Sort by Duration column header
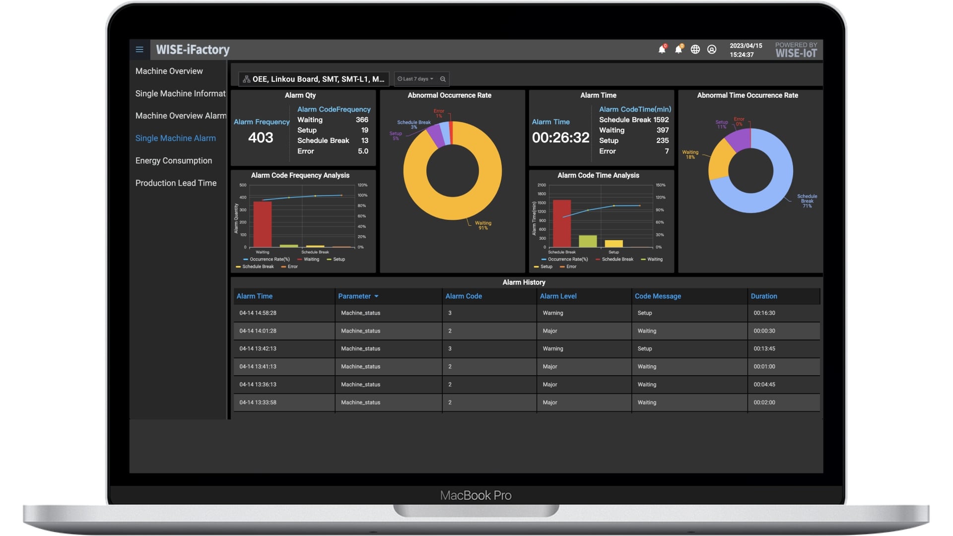Image resolution: width=953 pixels, height=536 pixels. [x=763, y=296]
